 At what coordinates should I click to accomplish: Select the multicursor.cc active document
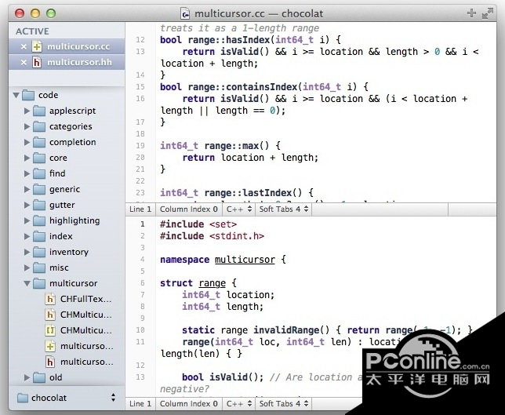coord(67,47)
